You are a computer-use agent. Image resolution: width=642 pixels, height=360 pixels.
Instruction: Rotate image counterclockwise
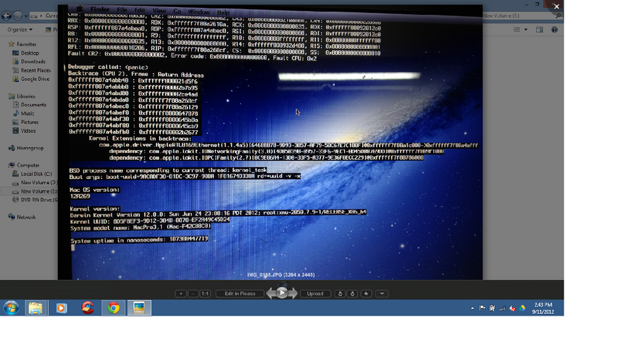(341, 294)
